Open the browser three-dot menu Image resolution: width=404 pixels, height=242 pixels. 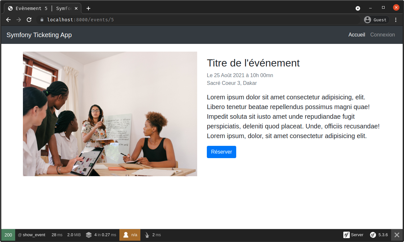pyautogui.click(x=396, y=20)
